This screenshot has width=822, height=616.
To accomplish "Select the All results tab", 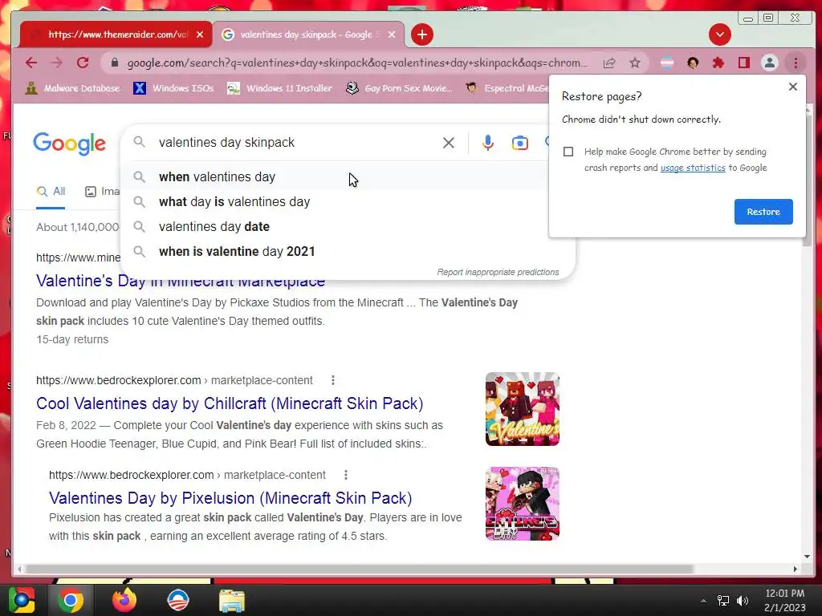I will (x=51, y=192).
